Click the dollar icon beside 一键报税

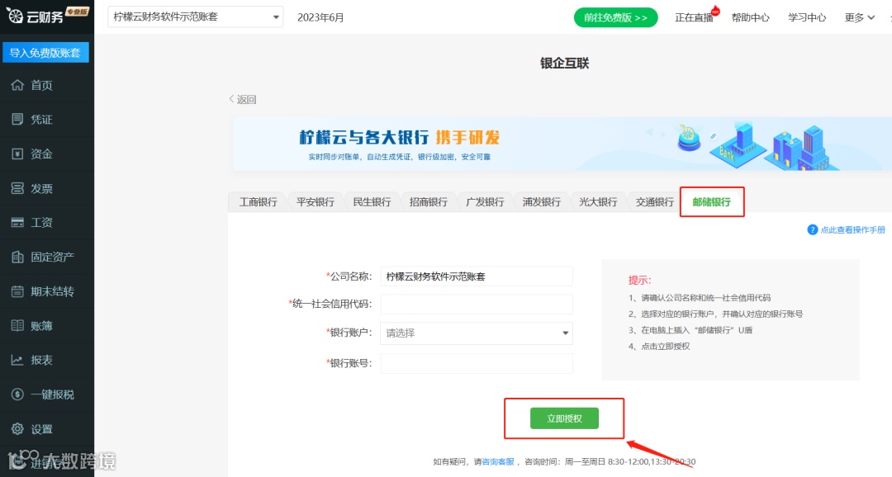[x=17, y=394]
